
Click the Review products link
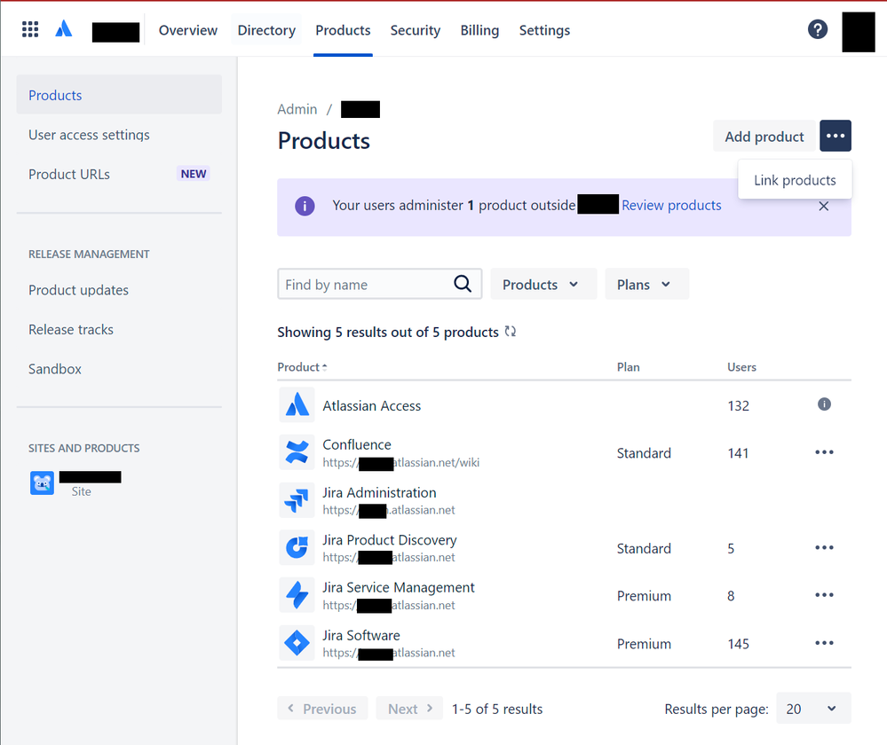[x=671, y=205]
